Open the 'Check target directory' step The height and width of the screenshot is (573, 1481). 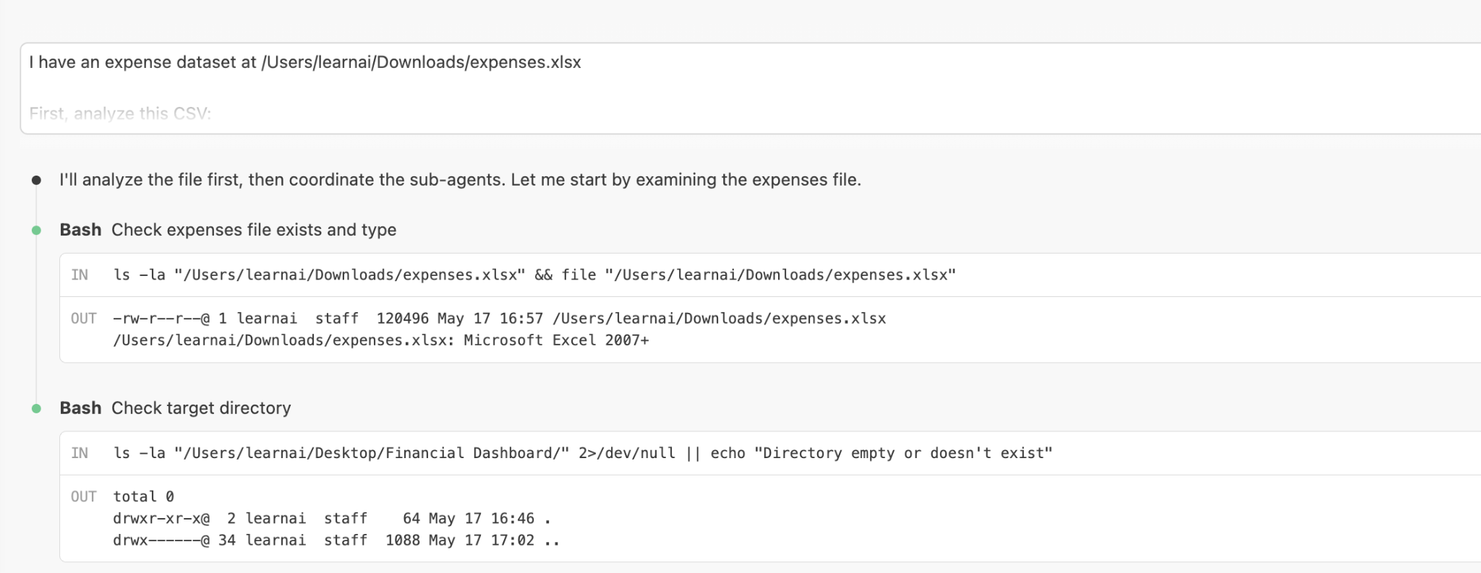pyautogui.click(x=201, y=408)
